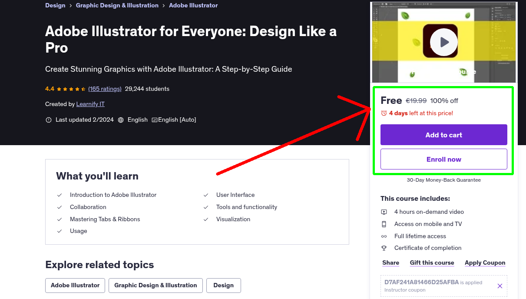Click the 4.4 rating number

coord(50,89)
